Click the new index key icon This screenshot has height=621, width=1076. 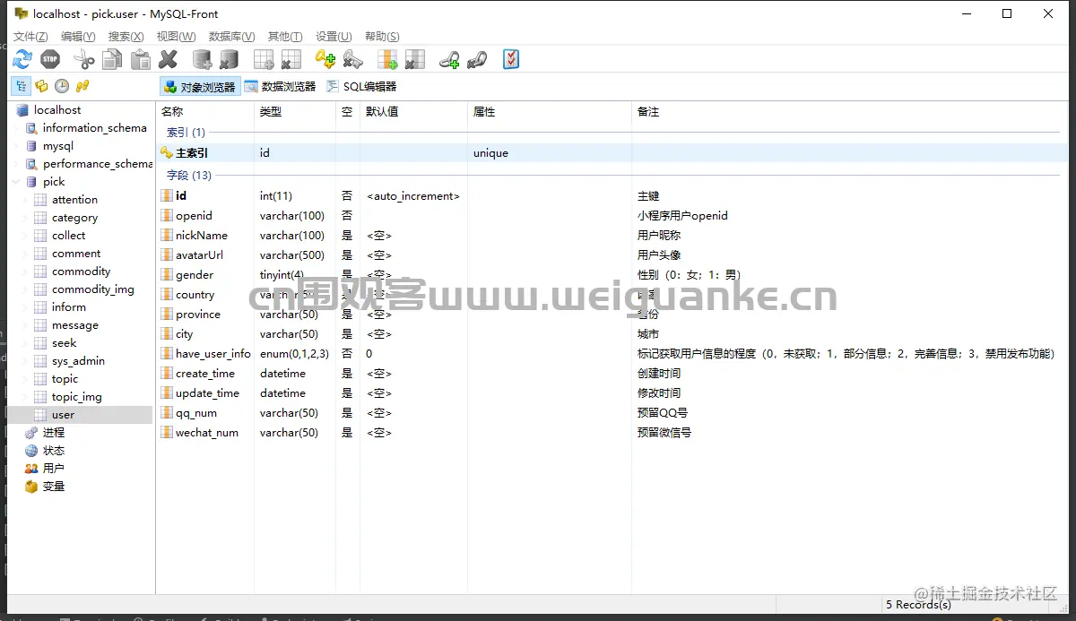[325, 60]
